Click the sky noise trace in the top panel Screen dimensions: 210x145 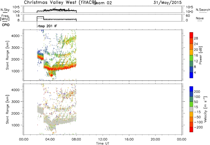tap(57, 10)
